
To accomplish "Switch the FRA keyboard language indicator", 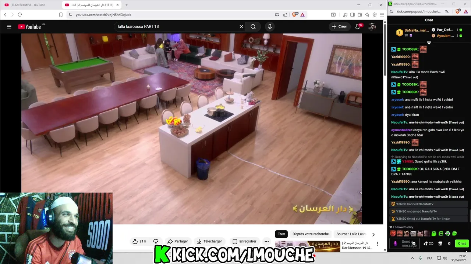I will click(x=430, y=258).
